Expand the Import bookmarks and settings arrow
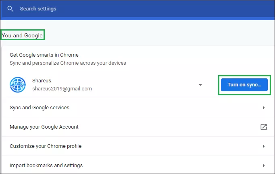Screen dimensions: 275x174 point(264,166)
